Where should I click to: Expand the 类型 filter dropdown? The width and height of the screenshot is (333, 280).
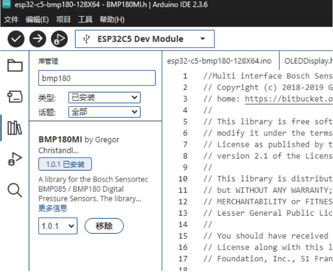click(104, 97)
